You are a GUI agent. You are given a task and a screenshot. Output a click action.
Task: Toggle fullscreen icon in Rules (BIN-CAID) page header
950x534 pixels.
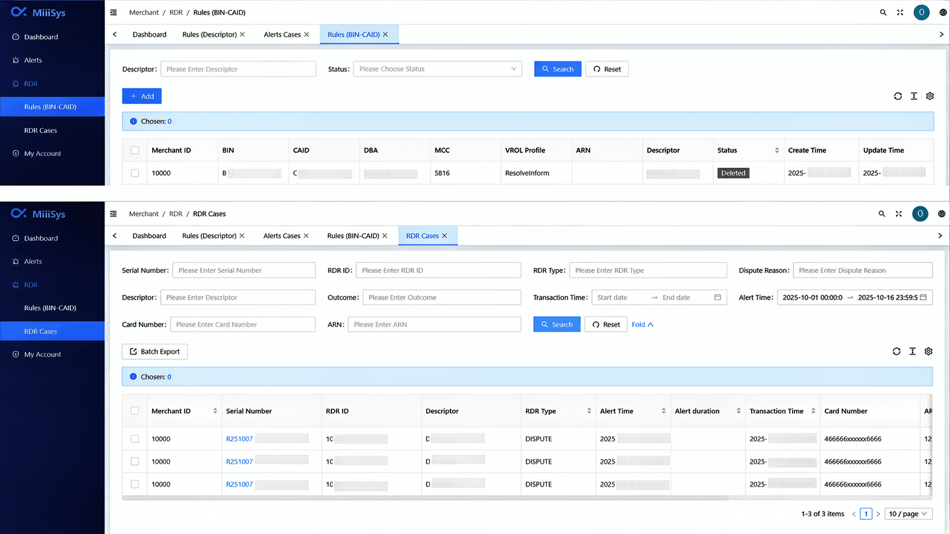tap(900, 12)
